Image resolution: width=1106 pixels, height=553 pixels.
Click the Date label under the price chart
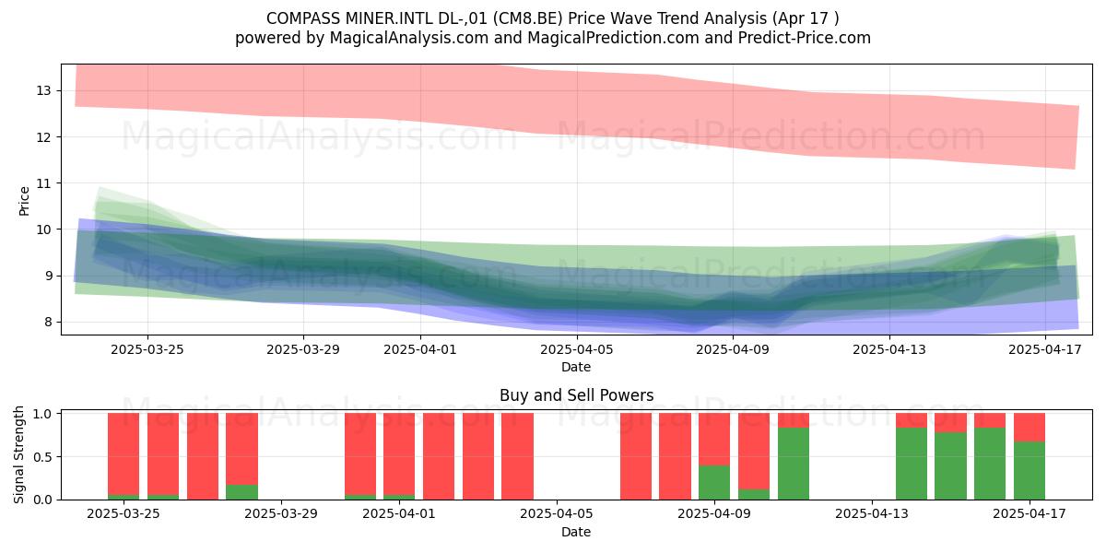tap(576, 367)
